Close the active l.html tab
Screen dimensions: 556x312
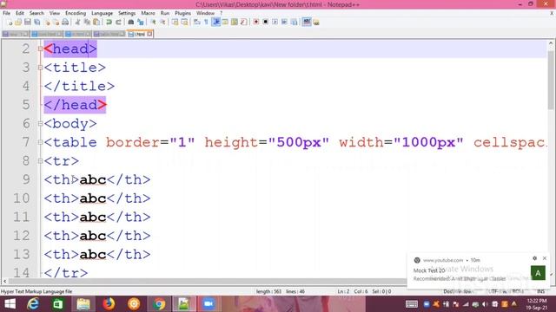pos(149,34)
